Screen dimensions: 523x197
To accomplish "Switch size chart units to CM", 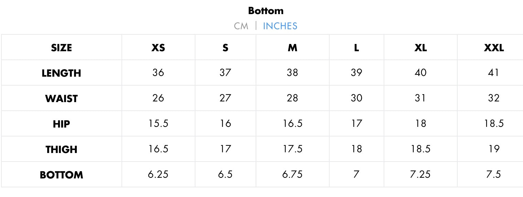I will coord(241,26).
